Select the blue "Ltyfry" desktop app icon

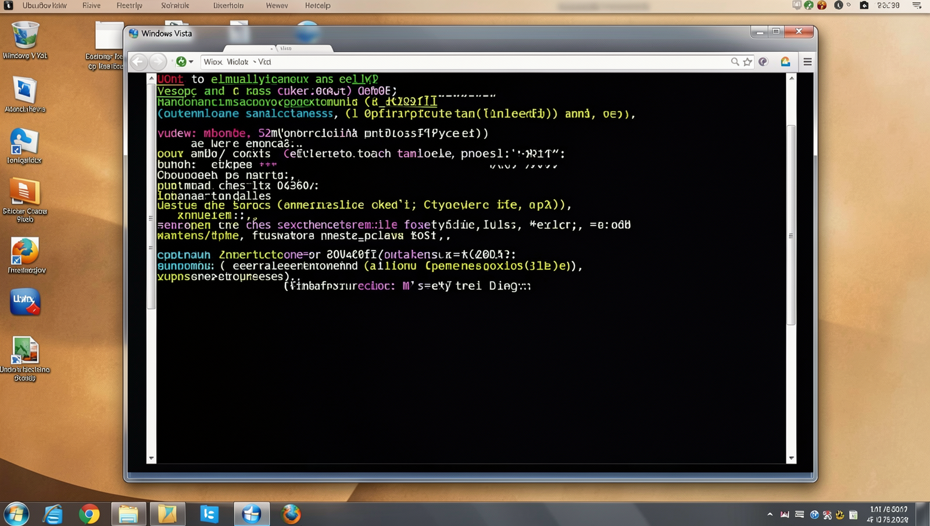[24, 302]
